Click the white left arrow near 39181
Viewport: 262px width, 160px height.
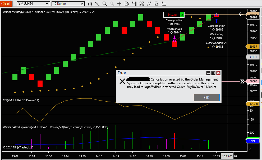tap(241, 14)
